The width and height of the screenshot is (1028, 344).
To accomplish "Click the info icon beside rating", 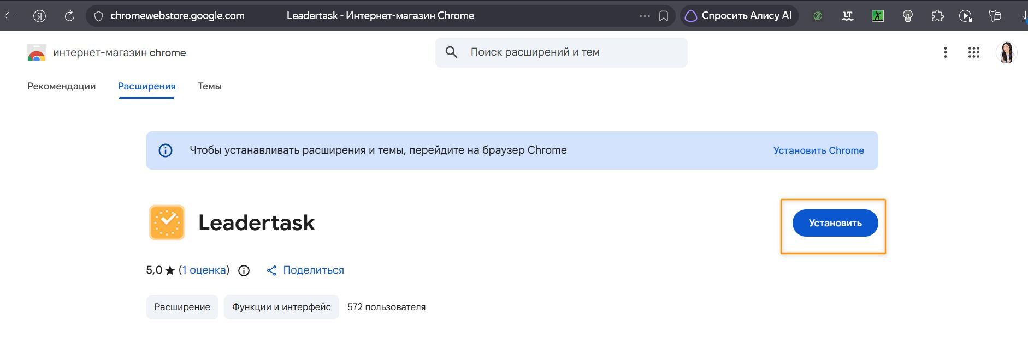I will [x=244, y=270].
